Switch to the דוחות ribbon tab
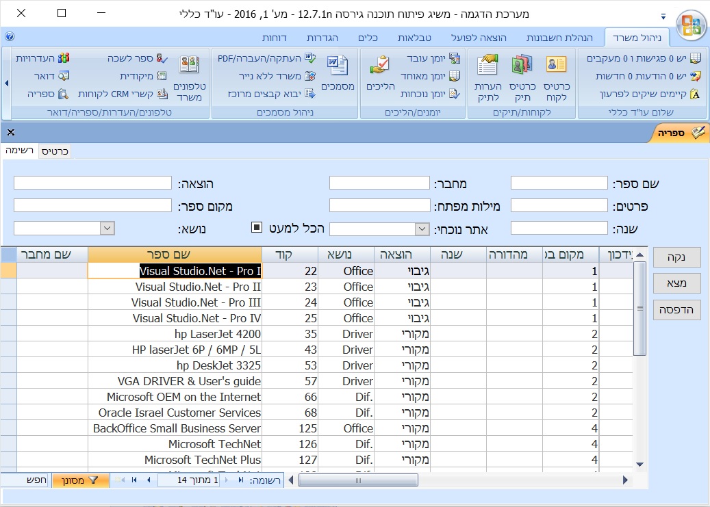 point(275,38)
